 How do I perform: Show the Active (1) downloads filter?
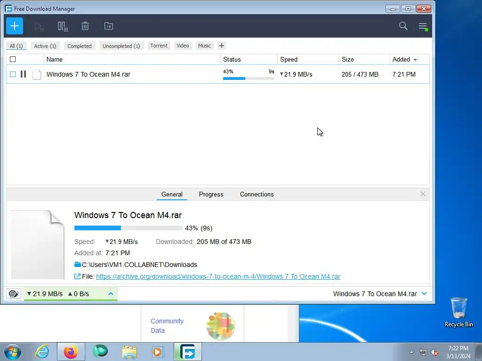[x=45, y=46]
